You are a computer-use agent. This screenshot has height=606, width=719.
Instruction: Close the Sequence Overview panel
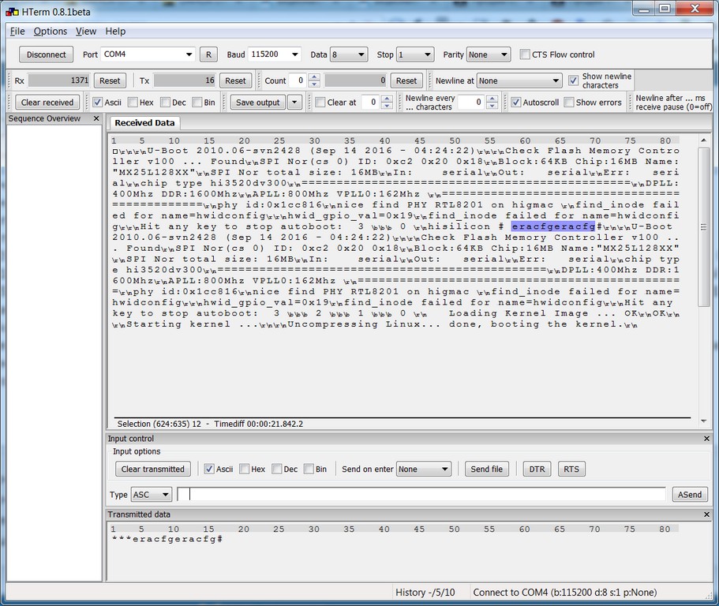[96, 118]
